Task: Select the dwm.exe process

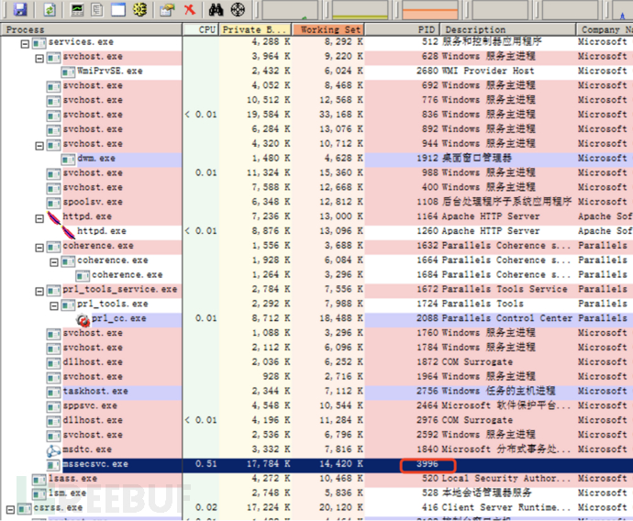Action: pyautogui.click(x=96, y=158)
